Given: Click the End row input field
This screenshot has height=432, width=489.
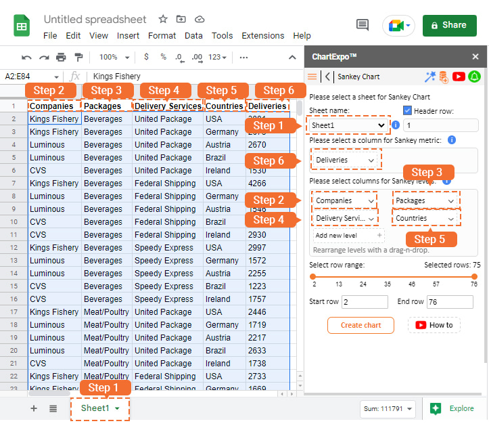Looking at the screenshot, I should click(x=450, y=302).
